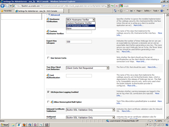Open the Hostname Verification dropdown arrow
The width and height of the screenshot is (169, 127).
[x=94, y=20]
